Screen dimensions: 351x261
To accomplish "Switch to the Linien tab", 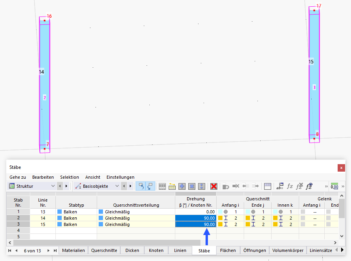I will point(180,250).
